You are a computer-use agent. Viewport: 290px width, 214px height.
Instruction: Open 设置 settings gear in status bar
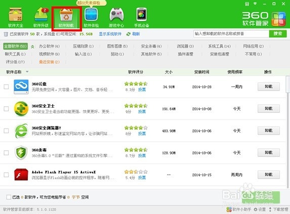click(260, 209)
